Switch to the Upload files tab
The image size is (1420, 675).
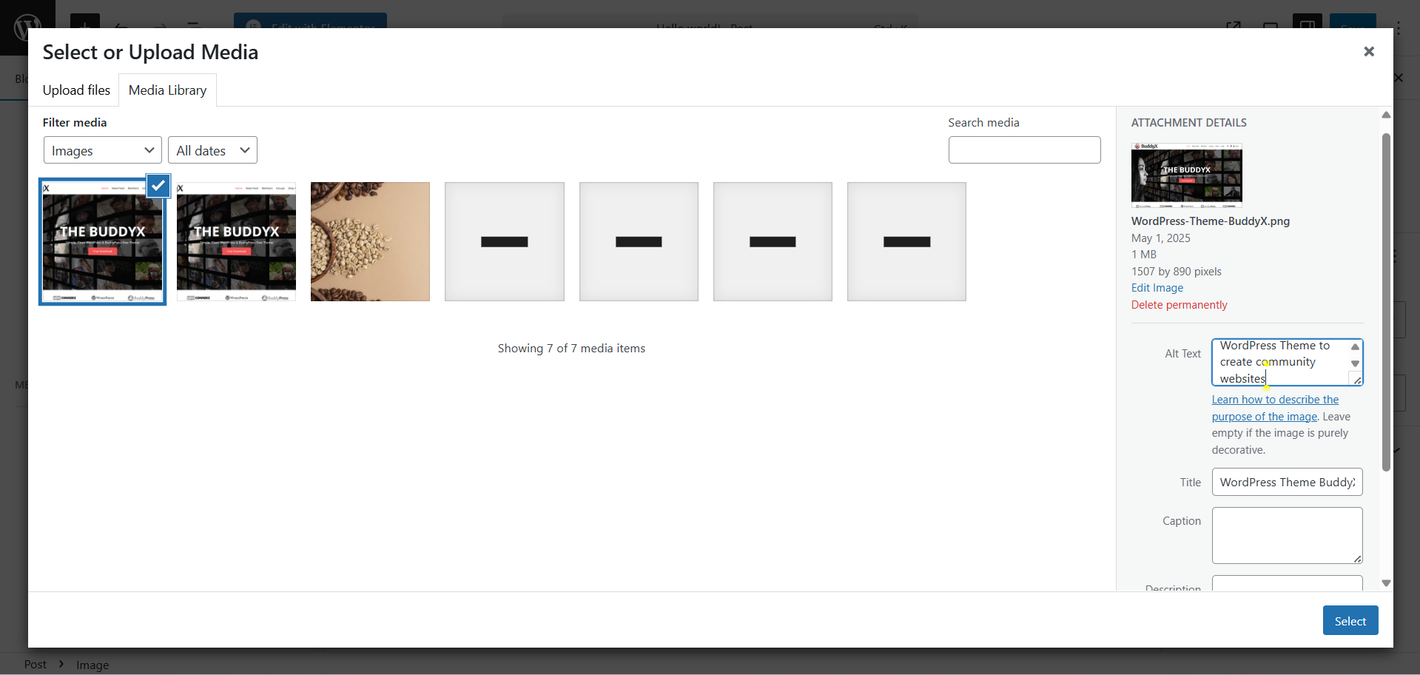(76, 90)
